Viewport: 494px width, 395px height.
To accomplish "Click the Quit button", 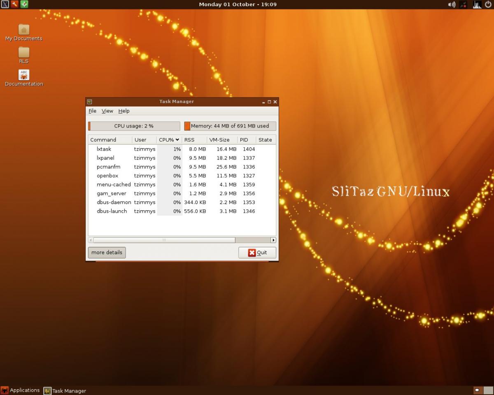I will pyautogui.click(x=257, y=253).
